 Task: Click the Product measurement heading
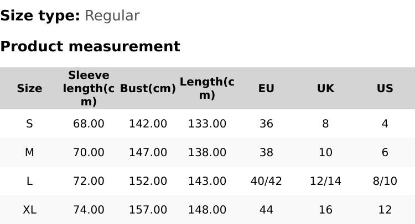(x=90, y=46)
